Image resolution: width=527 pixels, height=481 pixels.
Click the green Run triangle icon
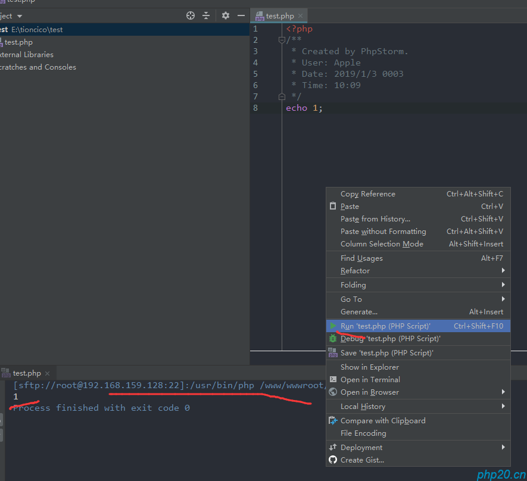coord(333,326)
